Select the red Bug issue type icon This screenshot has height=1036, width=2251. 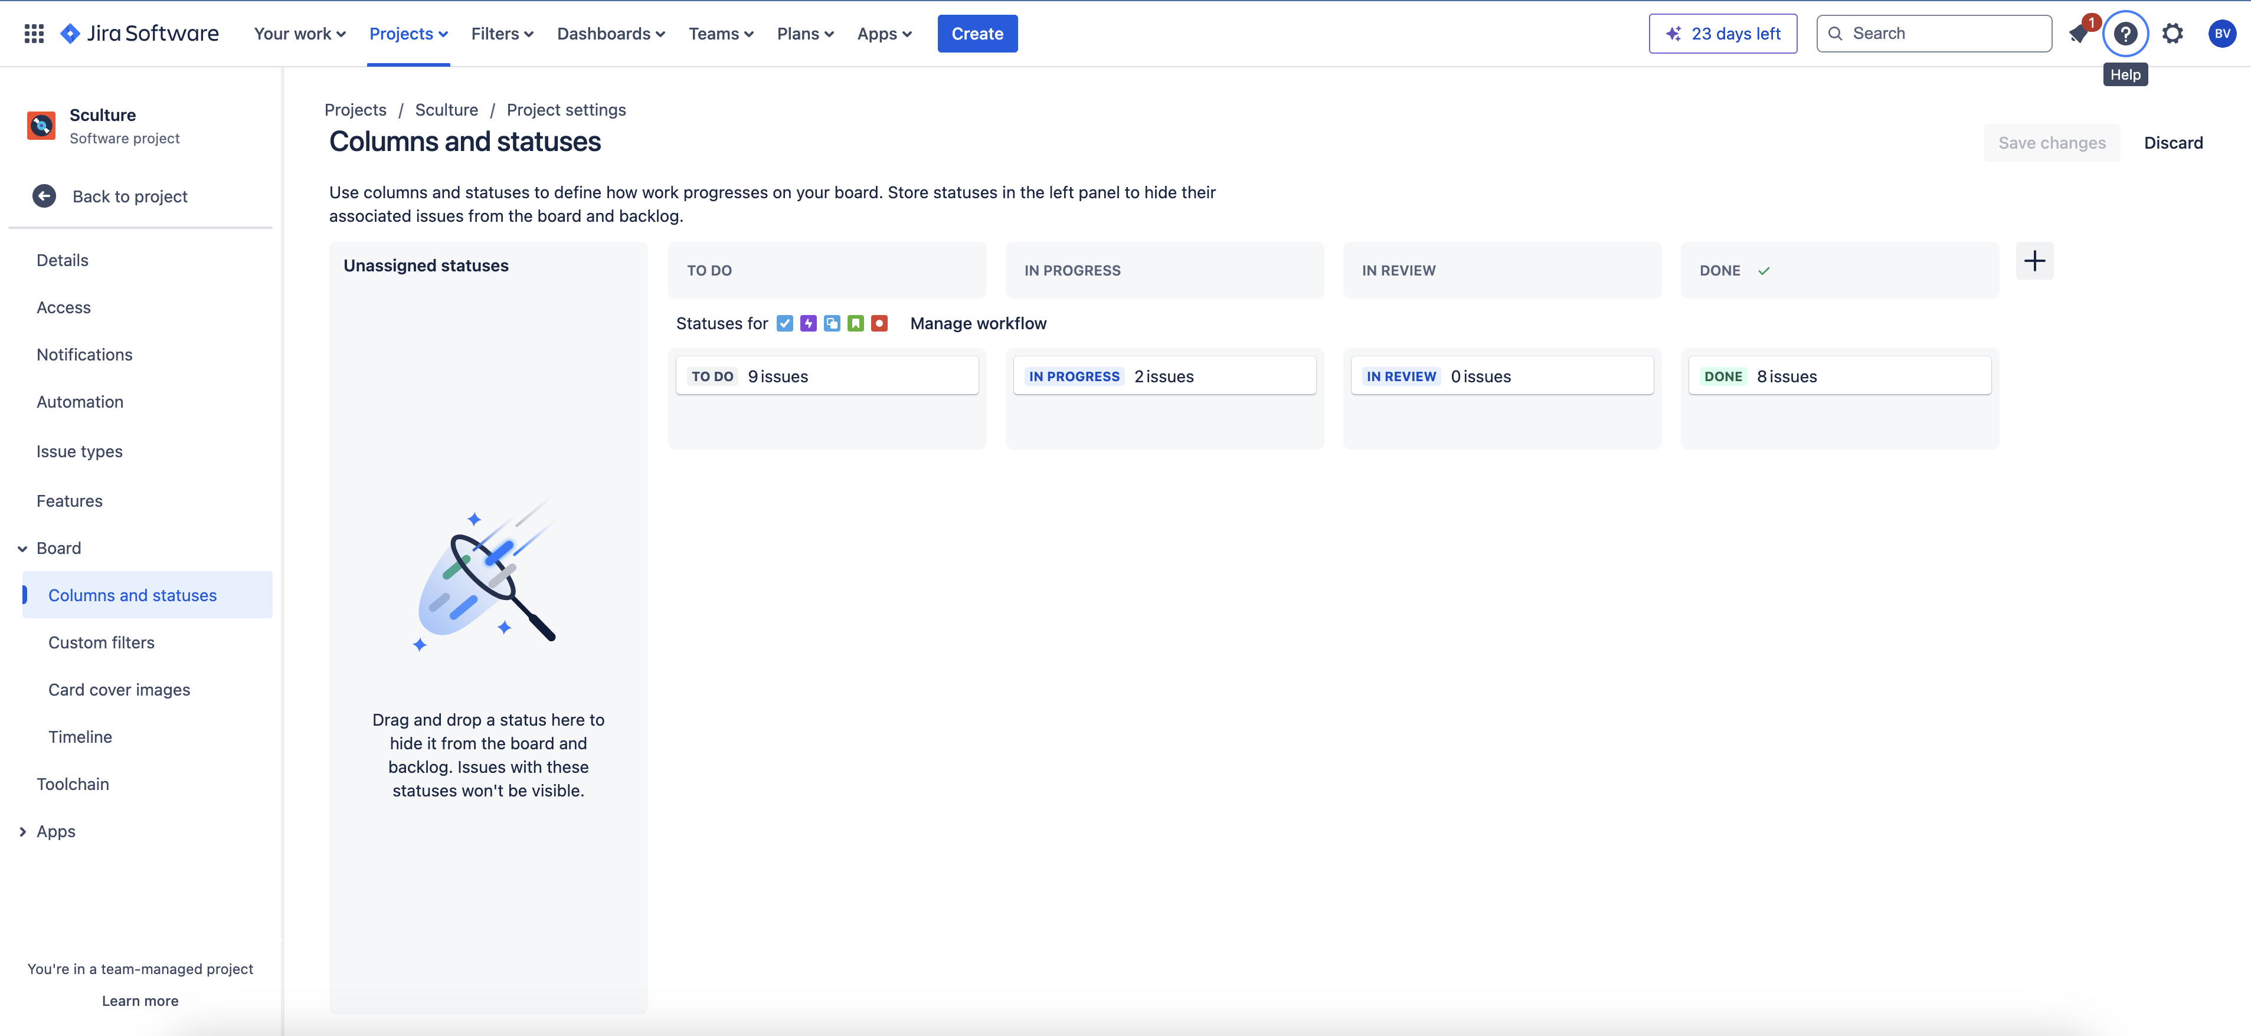point(879,323)
